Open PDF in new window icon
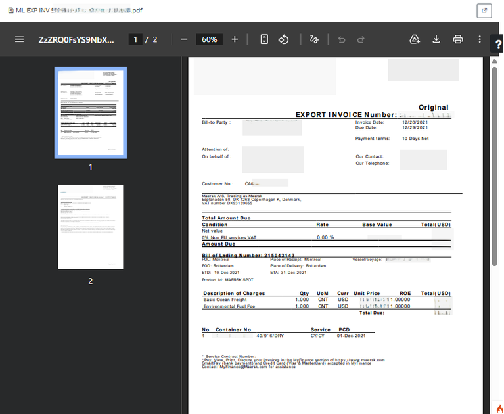This screenshot has height=414, width=504. click(484, 11)
